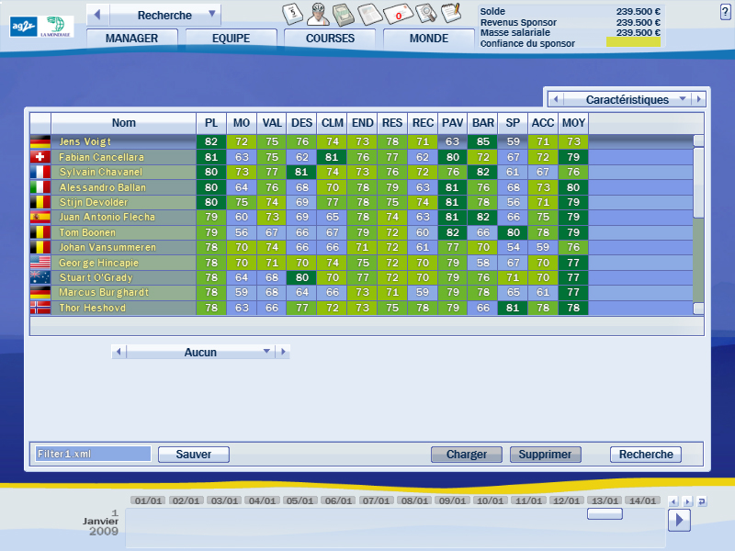The width and height of the screenshot is (735, 551).
Task: Sort table by the PL column header
Action: pyautogui.click(x=211, y=123)
